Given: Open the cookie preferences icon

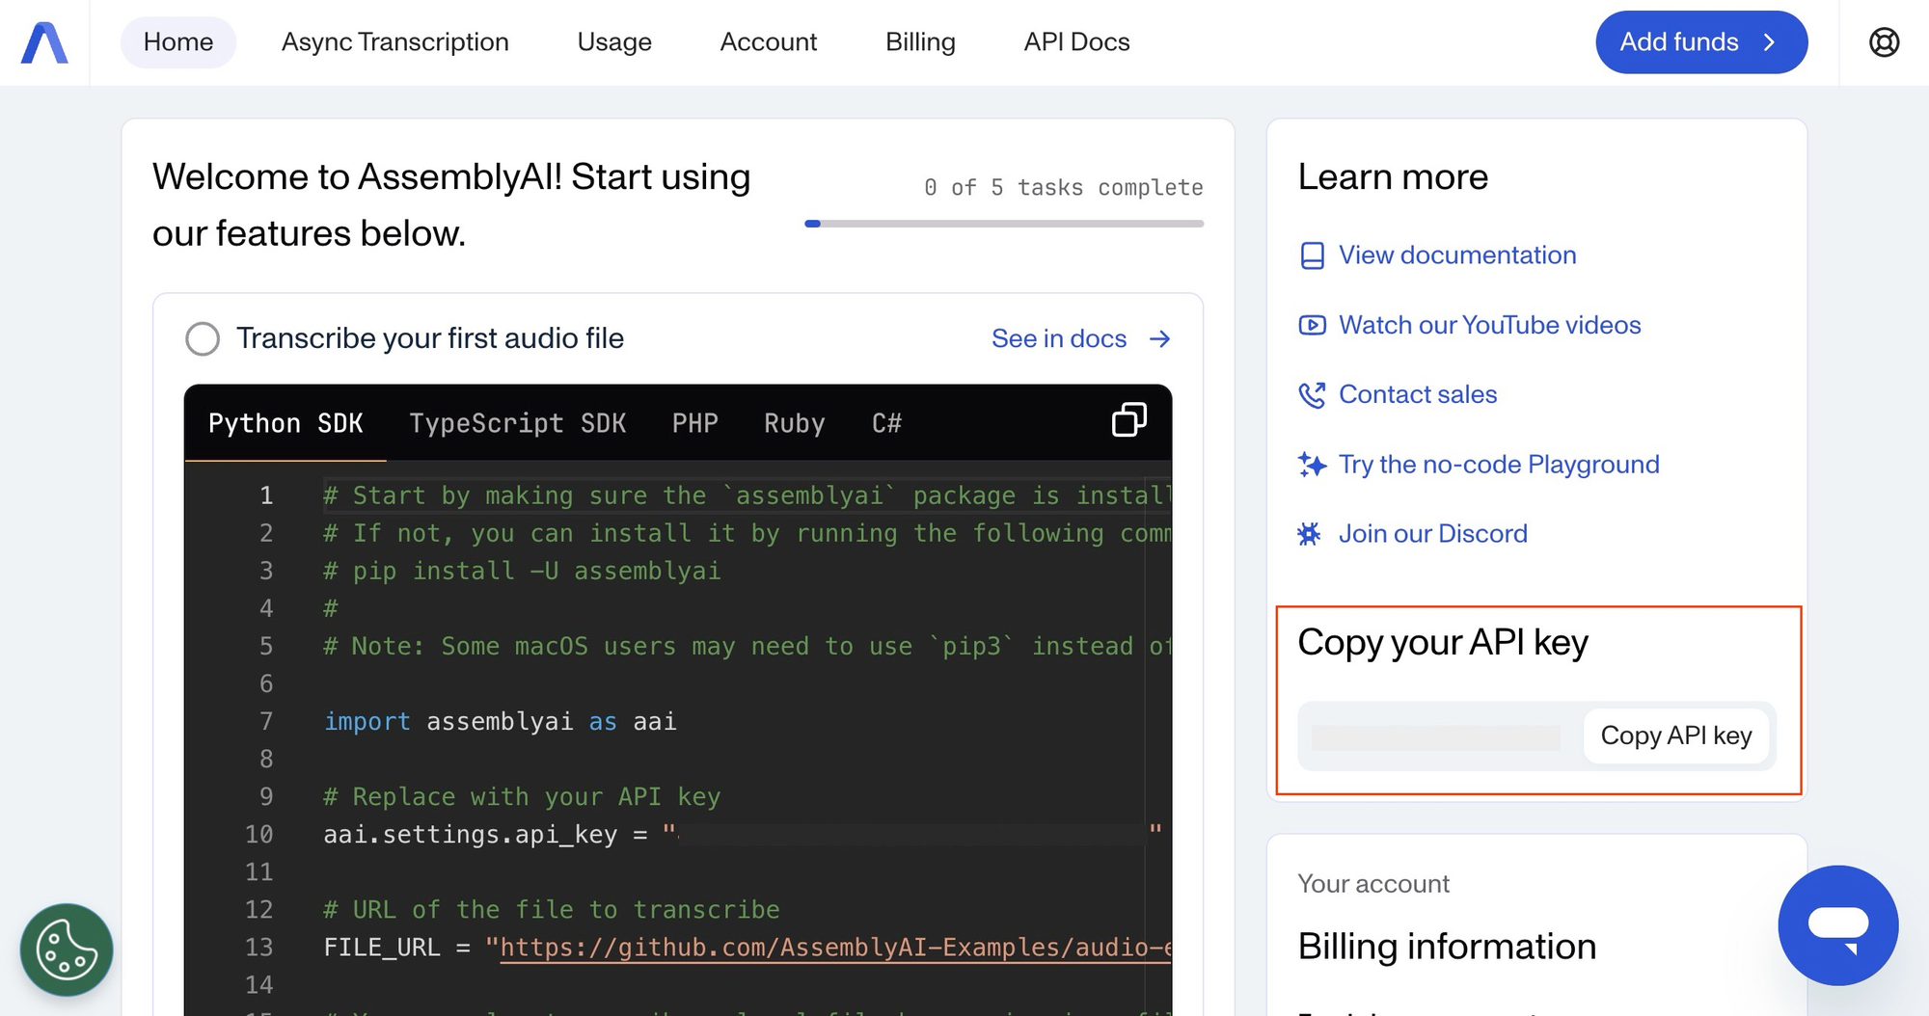Looking at the screenshot, I should (x=67, y=949).
